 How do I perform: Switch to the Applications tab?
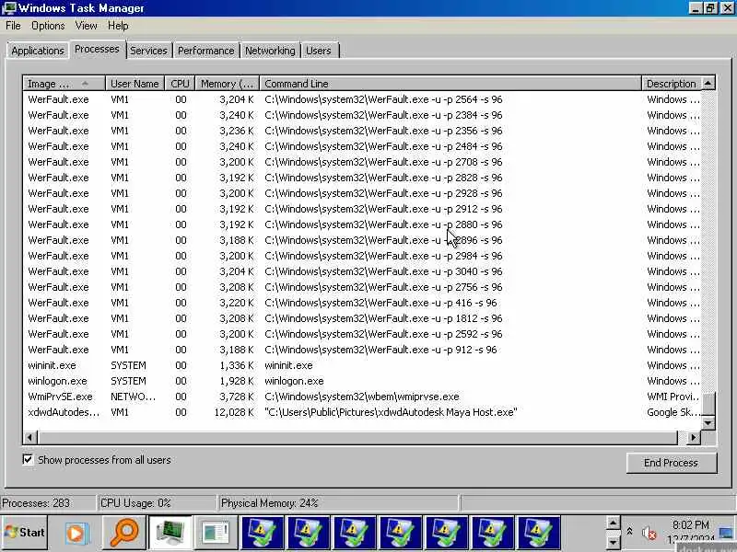(x=38, y=51)
